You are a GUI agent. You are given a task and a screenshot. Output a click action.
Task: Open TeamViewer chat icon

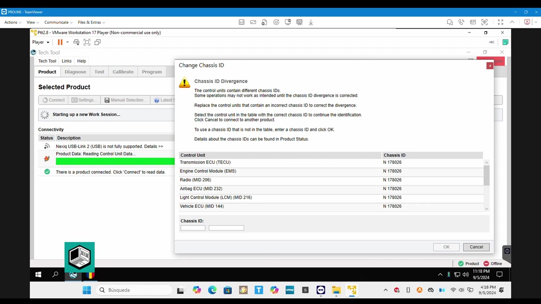(x=450, y=22)
